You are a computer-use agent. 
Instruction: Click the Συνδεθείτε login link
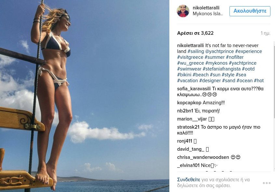189,180
